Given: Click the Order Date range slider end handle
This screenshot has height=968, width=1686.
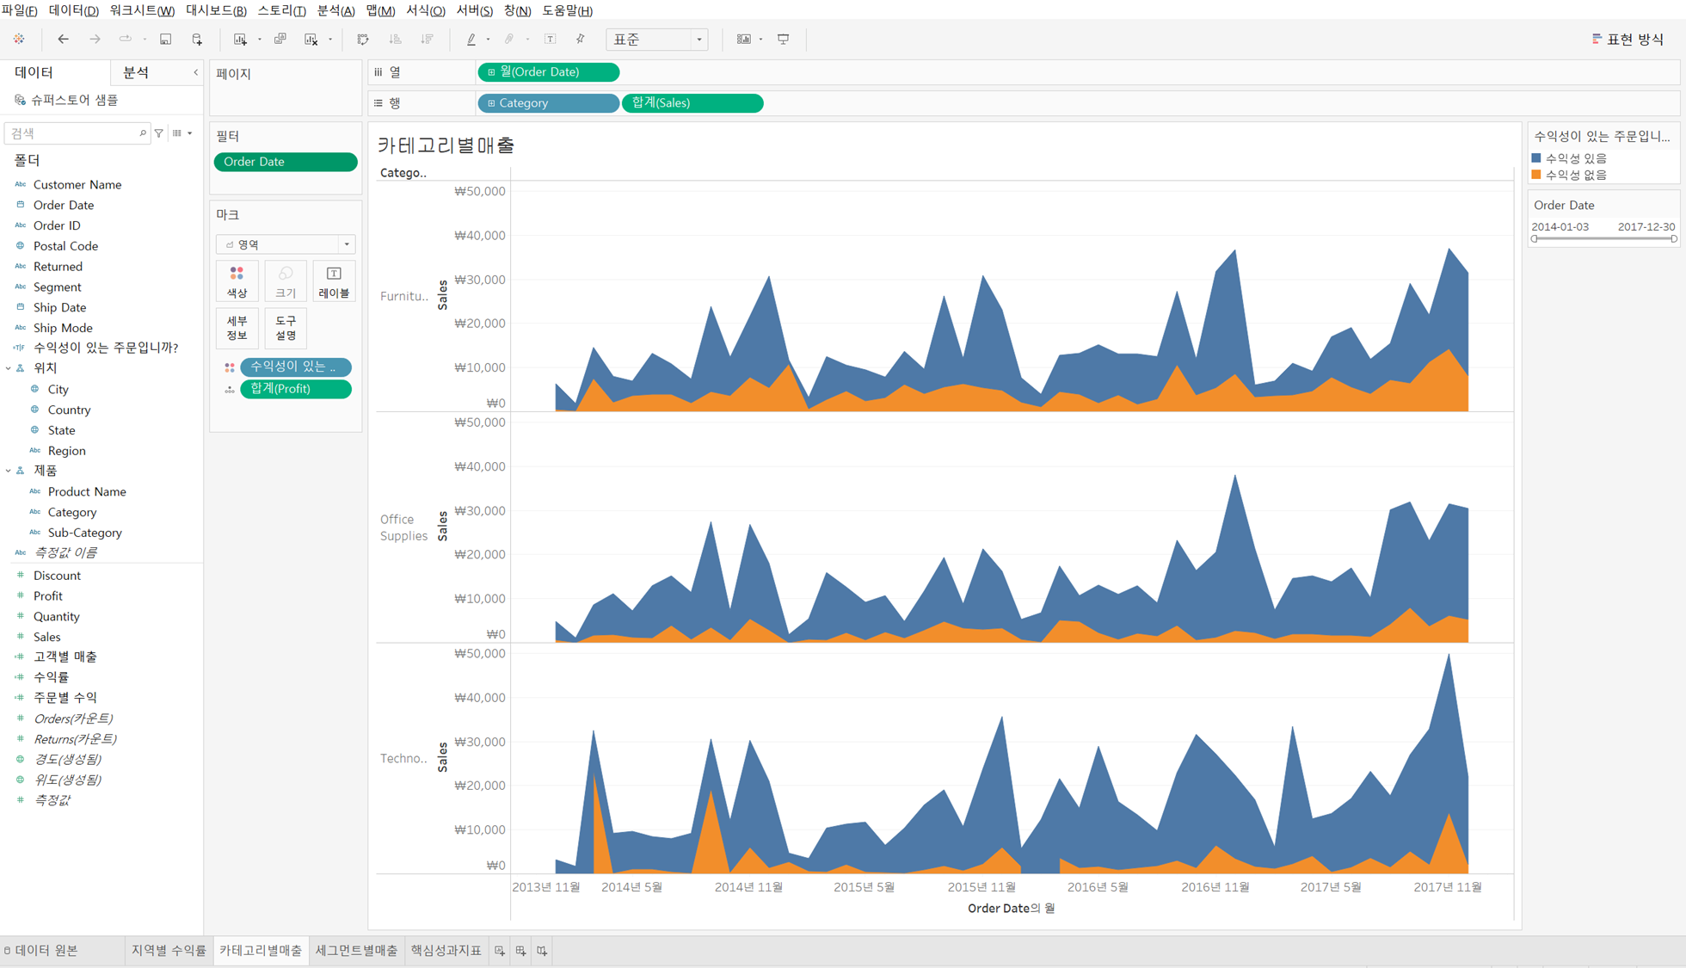Looking at the screenshot, I should [1674, 239].
